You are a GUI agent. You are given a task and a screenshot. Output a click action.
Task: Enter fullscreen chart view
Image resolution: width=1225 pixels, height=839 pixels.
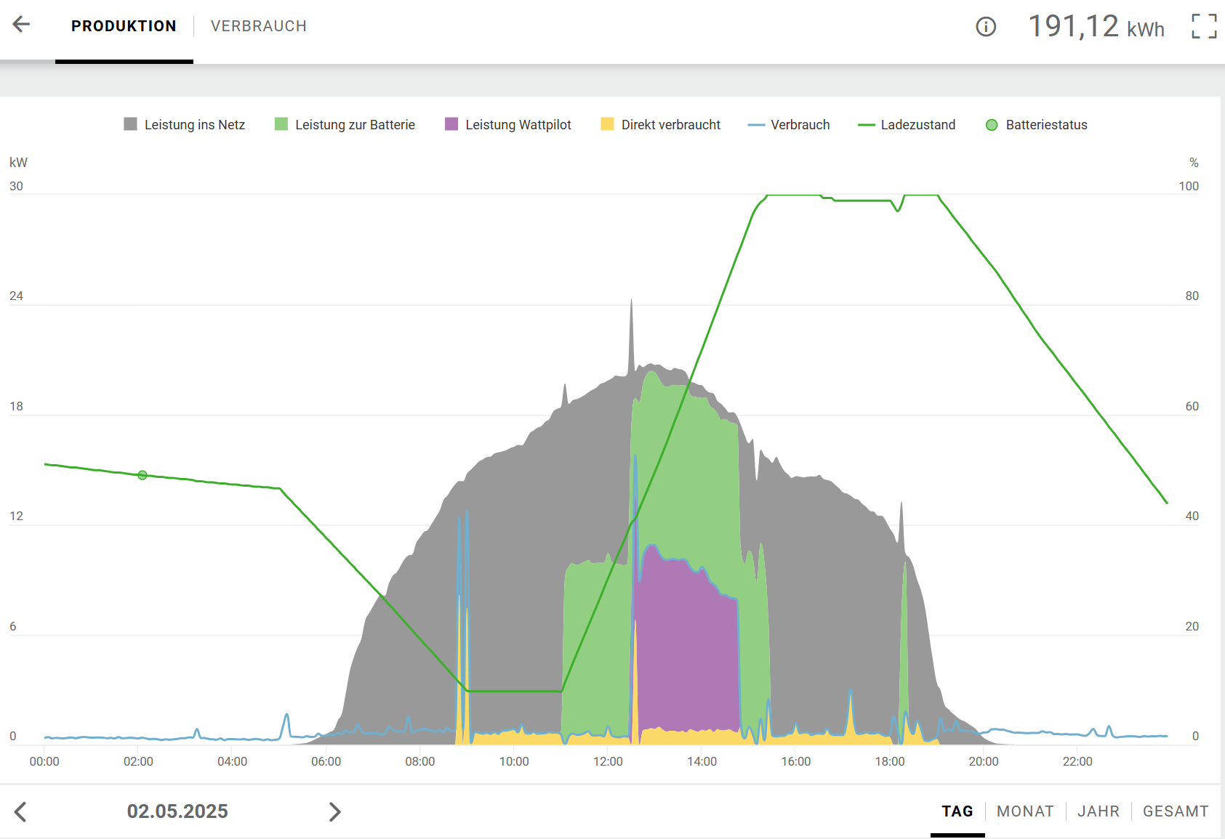pyautogui.click(x=1204, y=27)
